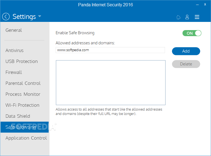
Task: Click the Delete button
Action: tap(186, 64)
